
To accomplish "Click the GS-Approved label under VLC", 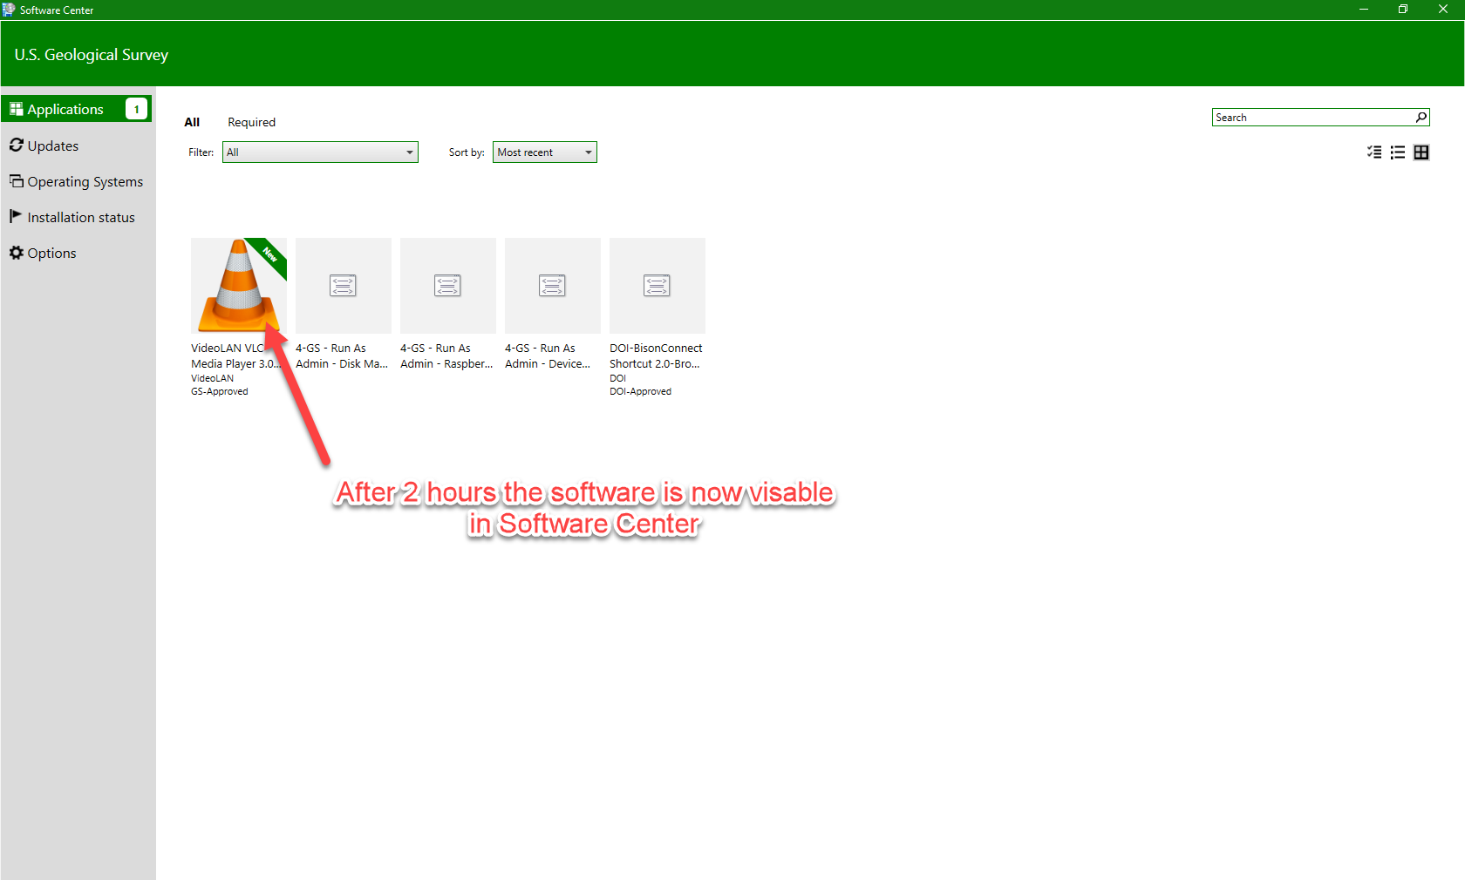I will click(220, 392).
